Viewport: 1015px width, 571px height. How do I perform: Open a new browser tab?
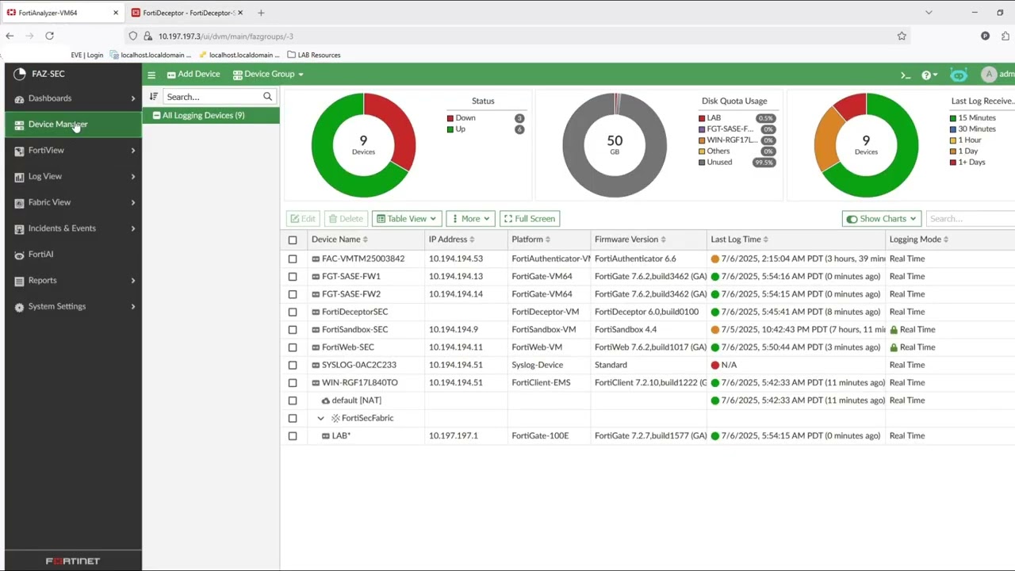[261, 13]
